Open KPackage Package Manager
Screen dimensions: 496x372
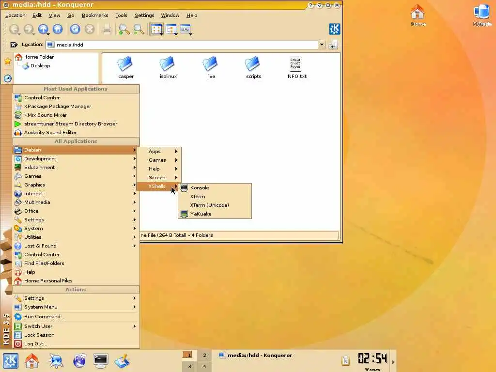point(76,106)
